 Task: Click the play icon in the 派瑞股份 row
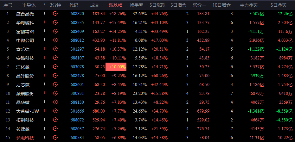[x=55, y=93]
